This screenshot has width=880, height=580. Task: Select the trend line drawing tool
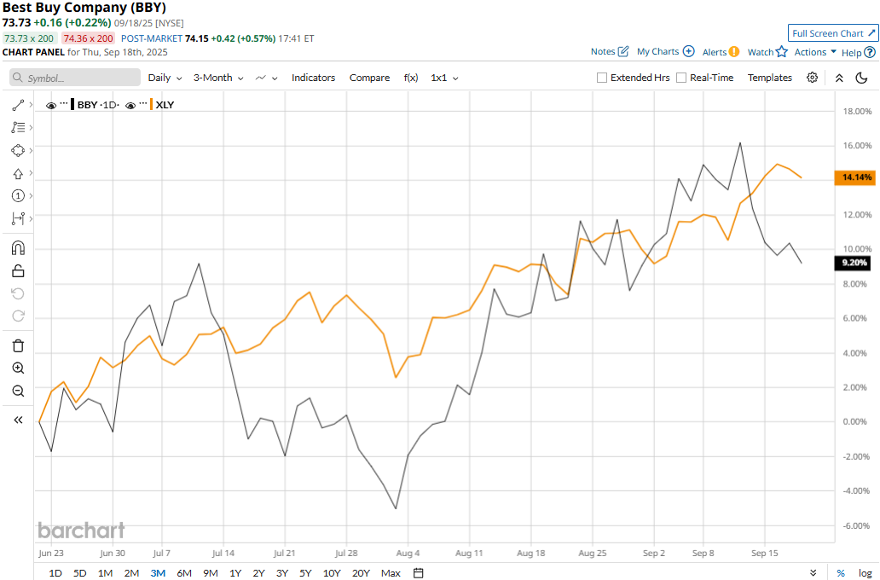click(18, 105)
